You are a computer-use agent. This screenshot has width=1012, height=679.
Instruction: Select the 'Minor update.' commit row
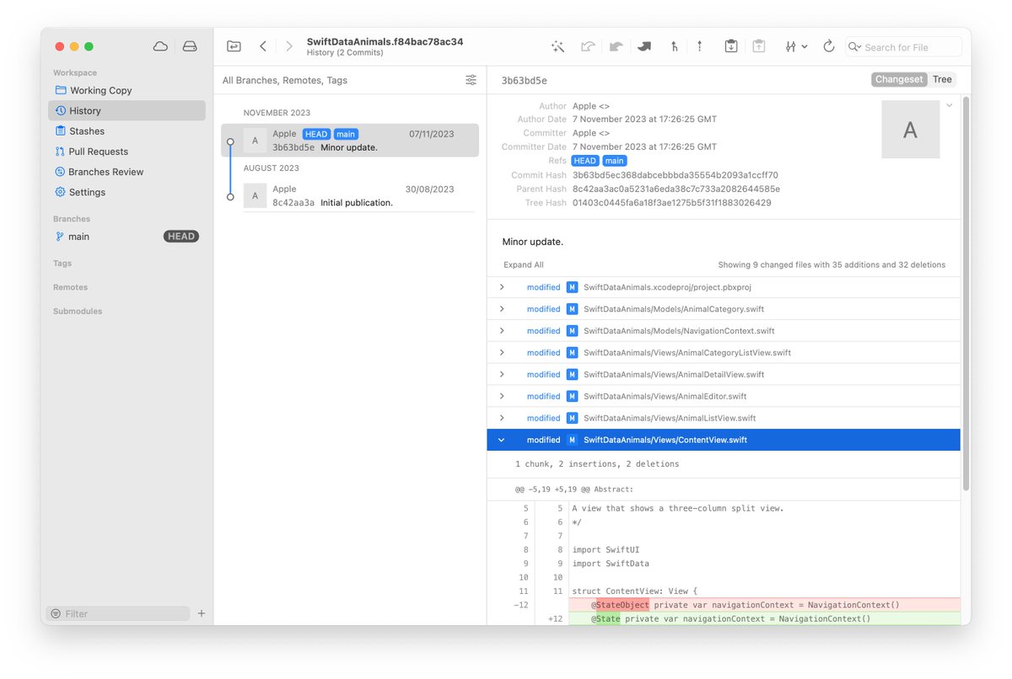(350, 141)
